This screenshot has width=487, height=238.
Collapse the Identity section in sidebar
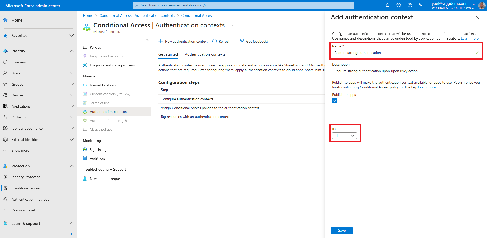[x=72, y=51]
